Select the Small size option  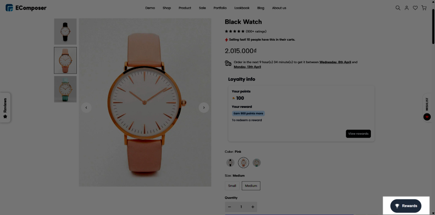click(232, 185)
